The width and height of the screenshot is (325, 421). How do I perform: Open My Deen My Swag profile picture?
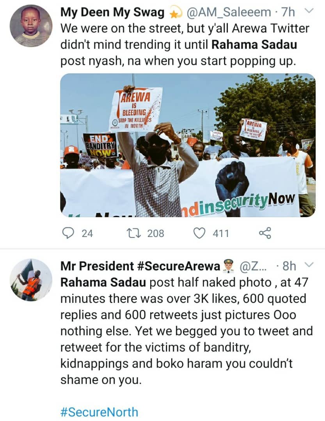31,26
